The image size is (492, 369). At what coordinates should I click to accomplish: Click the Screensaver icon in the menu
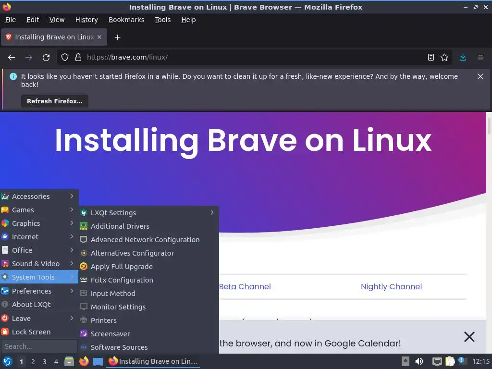pos(84,334)
